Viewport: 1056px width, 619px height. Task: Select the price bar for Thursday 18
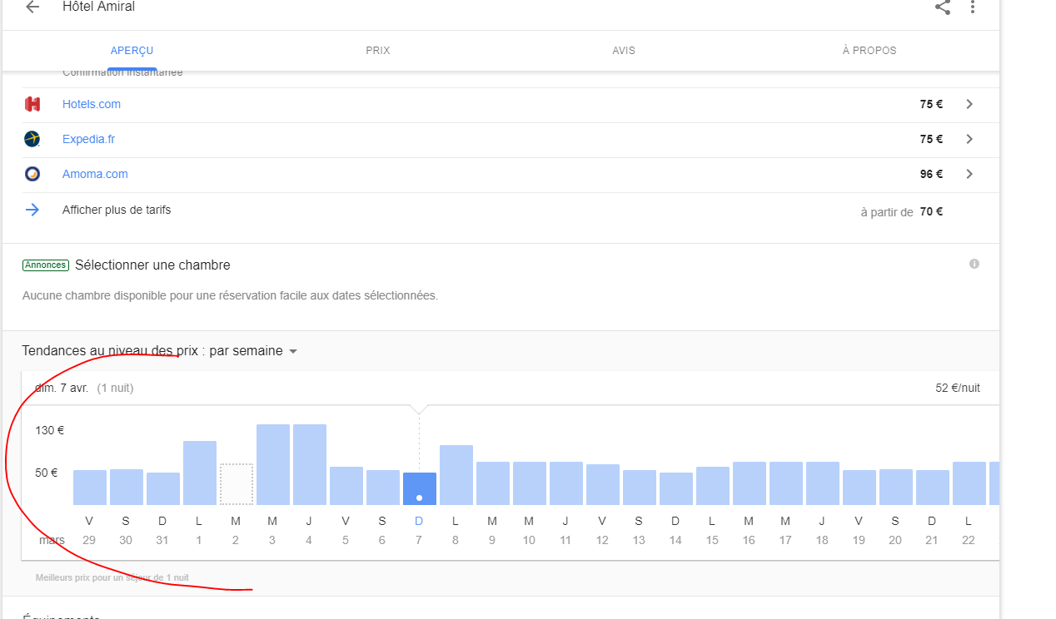coord(823,483)
